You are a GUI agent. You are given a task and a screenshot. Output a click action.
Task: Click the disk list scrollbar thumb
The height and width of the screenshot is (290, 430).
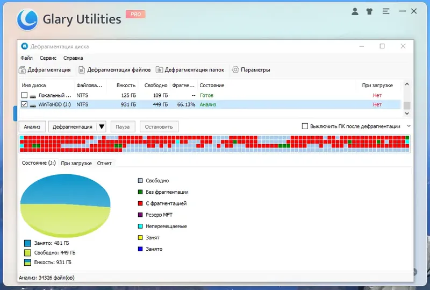point(407,105)
